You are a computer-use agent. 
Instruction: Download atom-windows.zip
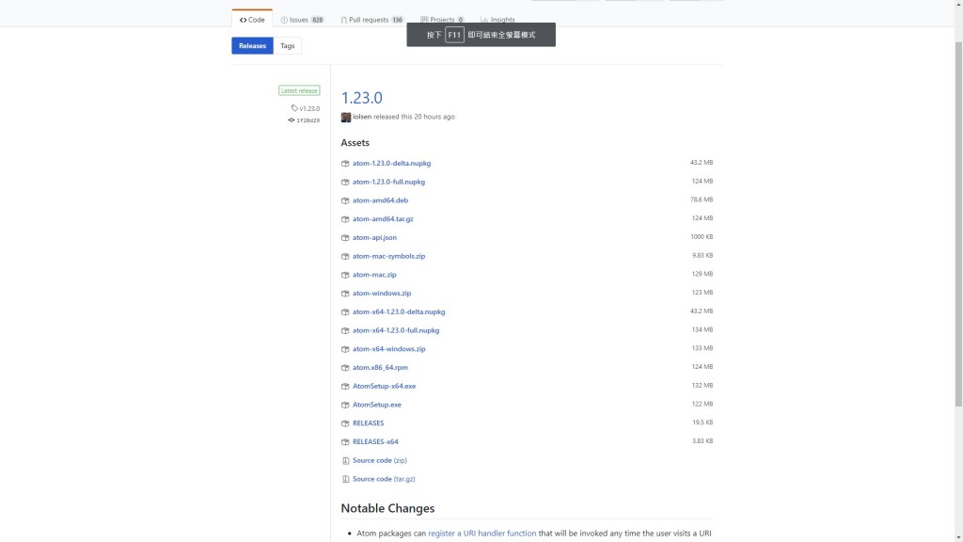tap(382, 294)
